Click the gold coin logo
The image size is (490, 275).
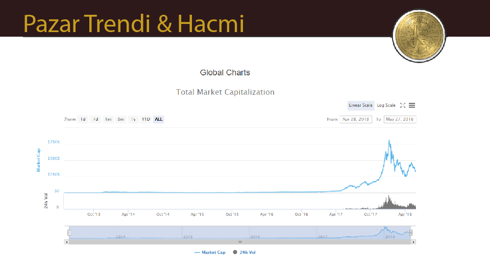(x=419, y=36)
